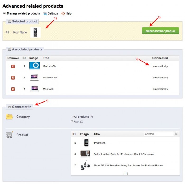Click the select another product button

coord(160,31)
